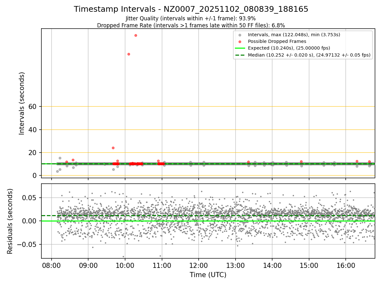Click the "Residuals (seconds)" y-axis label

(x=10, y=221)
